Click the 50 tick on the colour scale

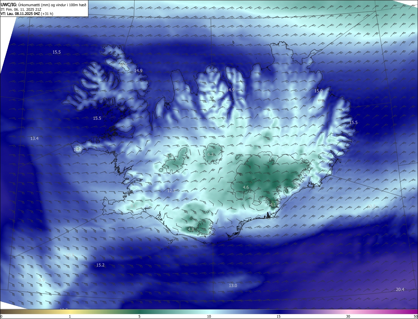(415, 316)
